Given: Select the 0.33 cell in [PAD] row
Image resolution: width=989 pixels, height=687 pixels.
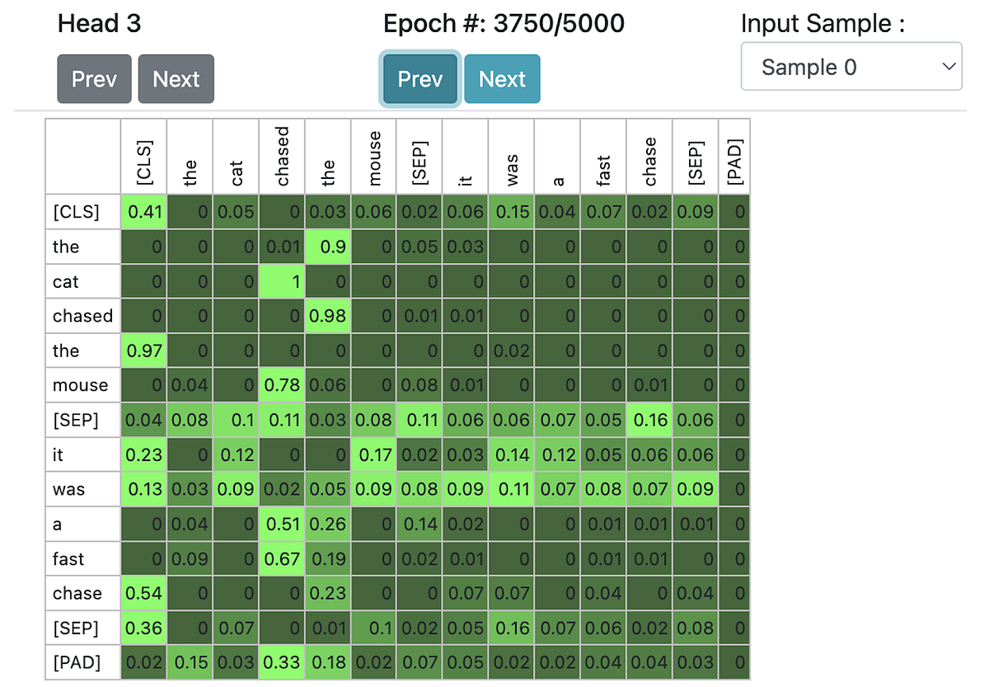Looking at the screenshot, I should click(x=282, y=662).
